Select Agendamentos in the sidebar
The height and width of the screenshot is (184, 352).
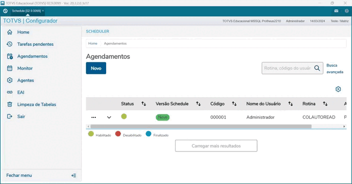[x=32, y=56]
